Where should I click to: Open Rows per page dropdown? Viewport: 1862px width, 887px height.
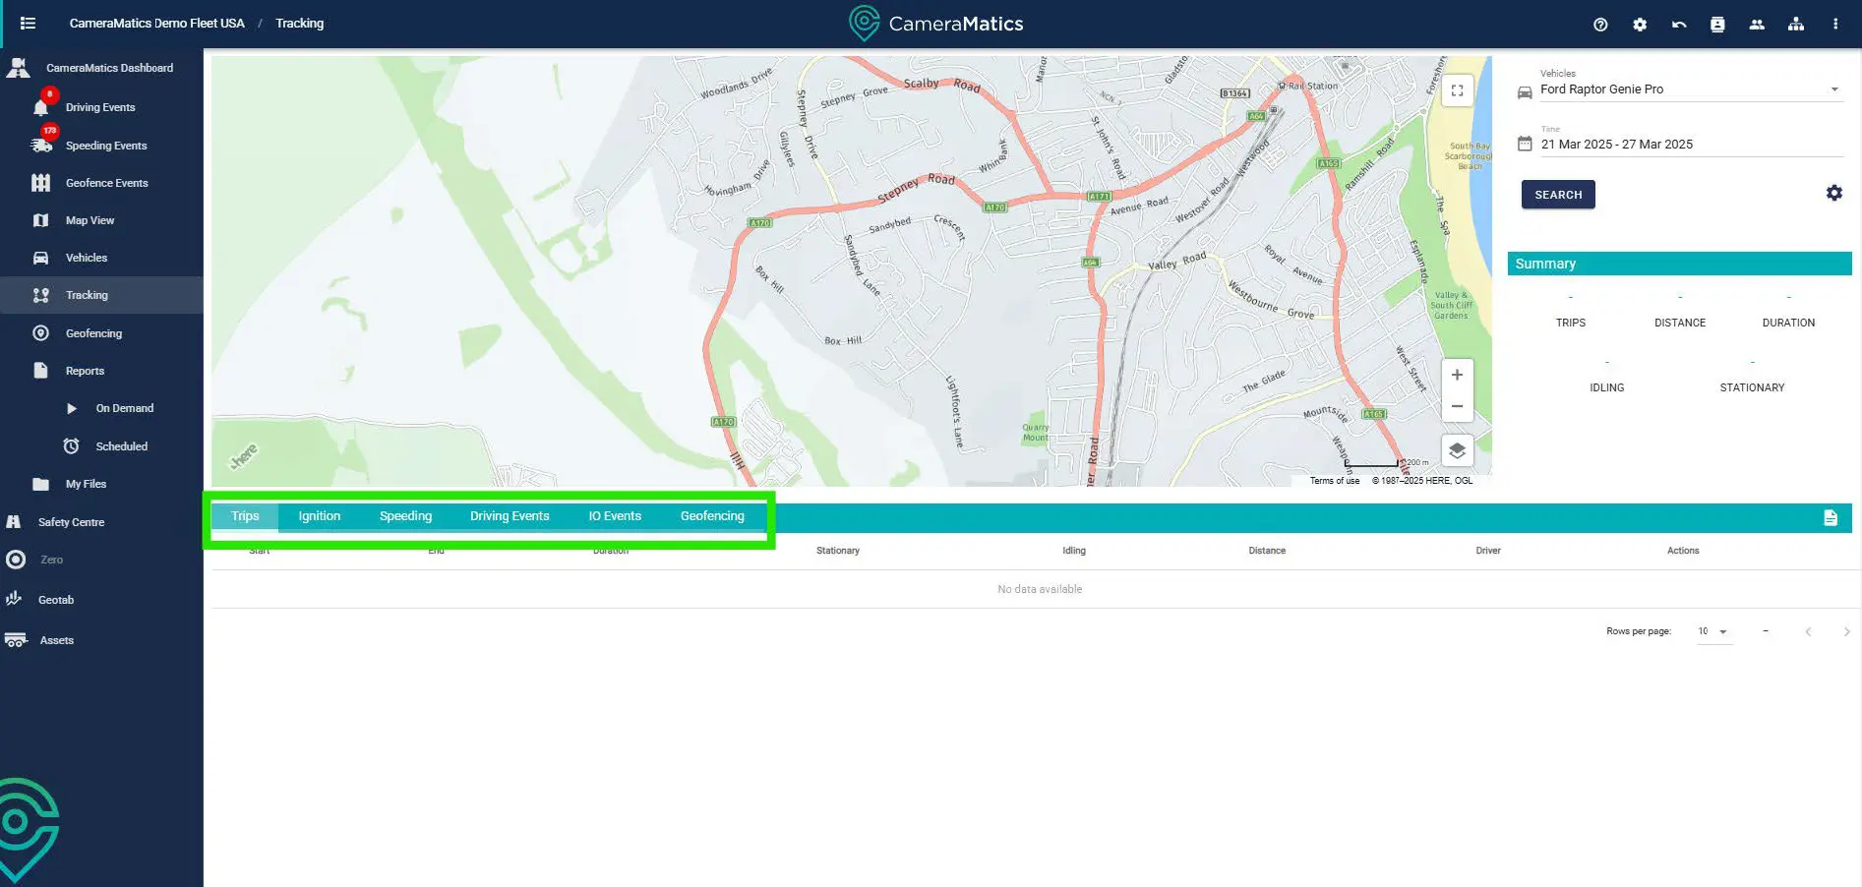pos(1713,631)
